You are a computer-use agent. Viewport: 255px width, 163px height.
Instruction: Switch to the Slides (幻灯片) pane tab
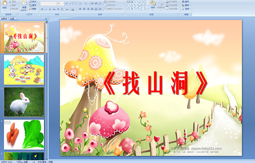click(4, 19)
